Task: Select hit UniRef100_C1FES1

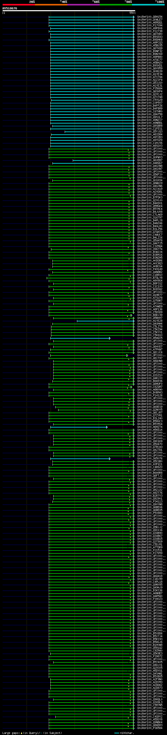Action: pyautogui.click(x=150, y=129)
